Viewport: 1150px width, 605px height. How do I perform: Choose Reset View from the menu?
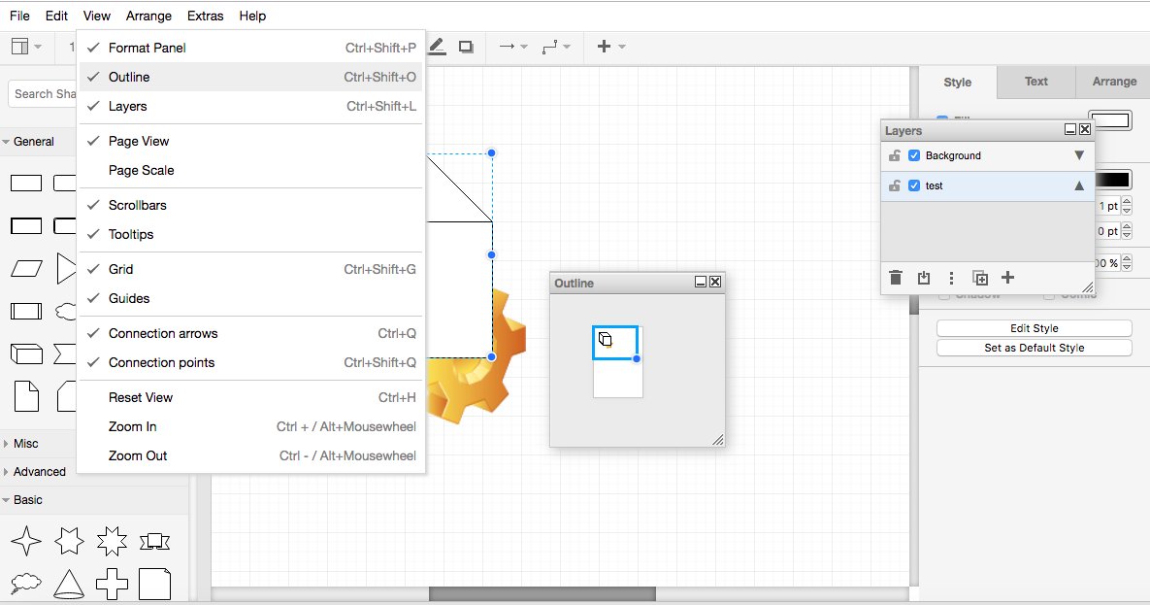pos(250,397)
